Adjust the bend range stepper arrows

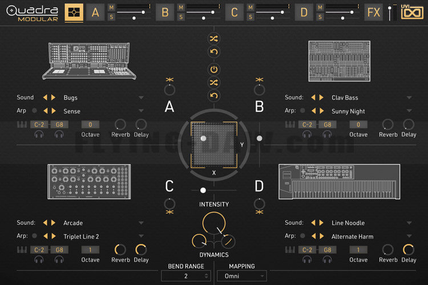pos(207,276)
